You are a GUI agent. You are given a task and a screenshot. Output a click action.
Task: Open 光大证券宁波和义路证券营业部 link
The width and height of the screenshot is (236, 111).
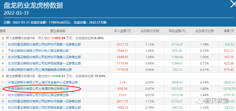pyautogui.click(x=38, y=95)
